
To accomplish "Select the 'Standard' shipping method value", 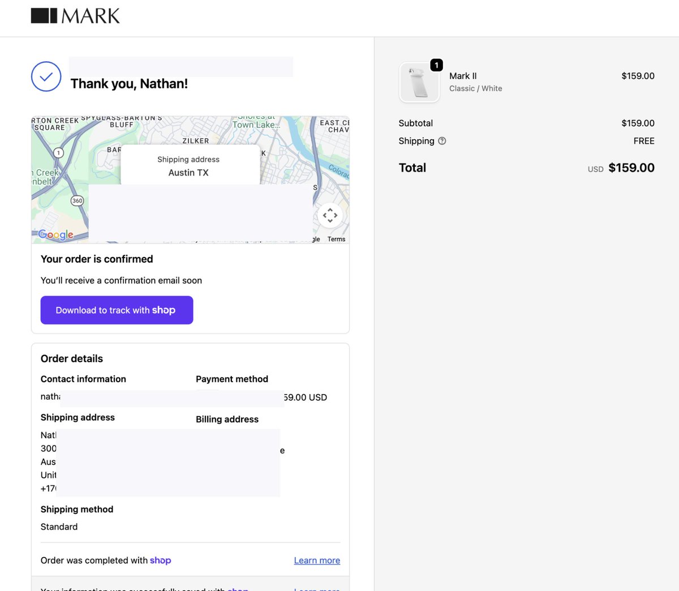I will pos(59,527).
